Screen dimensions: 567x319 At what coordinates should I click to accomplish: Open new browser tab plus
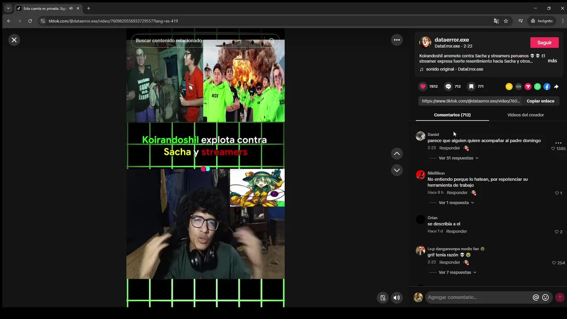click(x=88, y=8)
